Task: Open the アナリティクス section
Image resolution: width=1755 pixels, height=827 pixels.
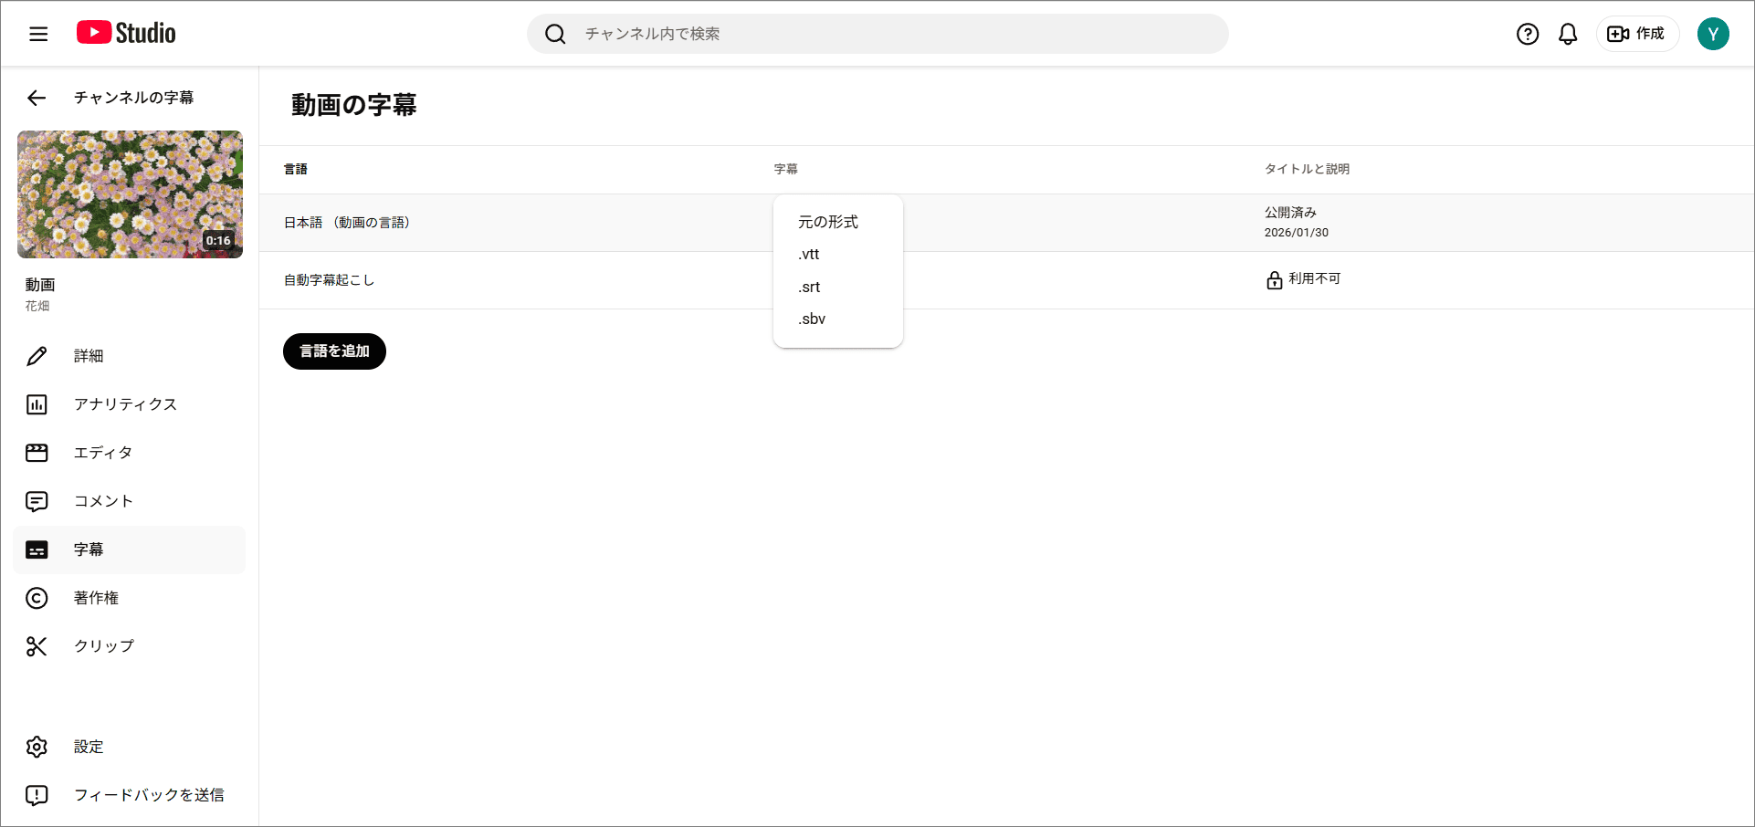Action: pos(125,404)
